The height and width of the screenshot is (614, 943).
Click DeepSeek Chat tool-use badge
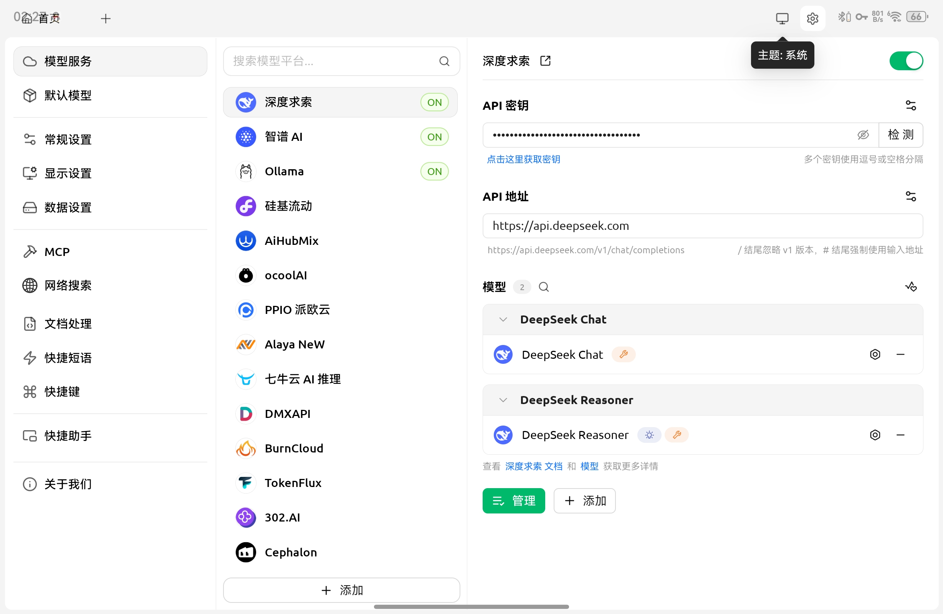click(x=623, y=355)
